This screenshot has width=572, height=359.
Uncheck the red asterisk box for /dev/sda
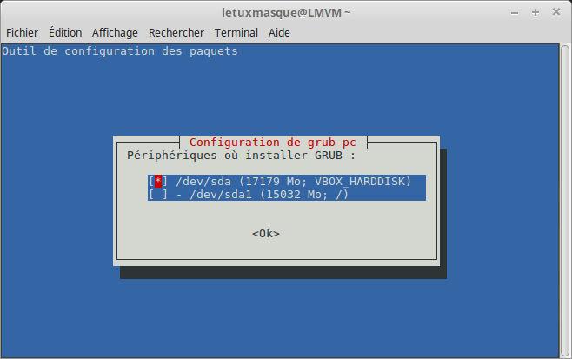click(x=158, y=182)
